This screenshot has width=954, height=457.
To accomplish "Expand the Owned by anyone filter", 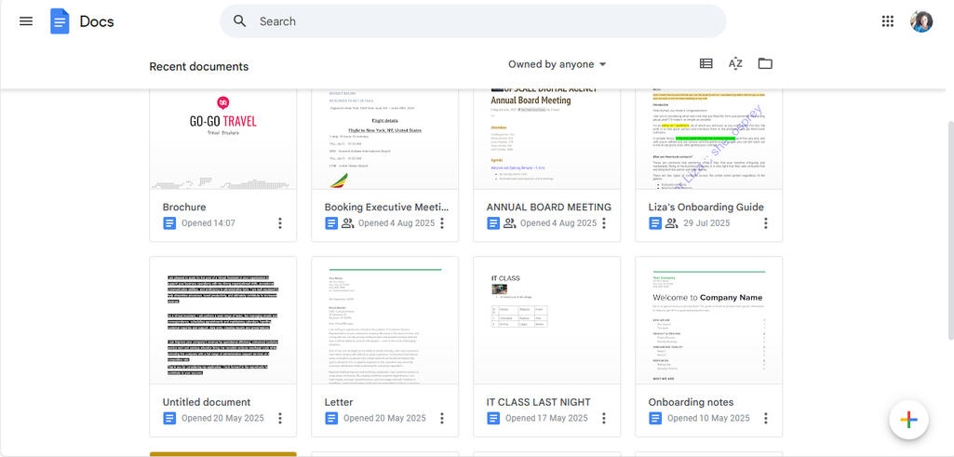I will 558,64.
